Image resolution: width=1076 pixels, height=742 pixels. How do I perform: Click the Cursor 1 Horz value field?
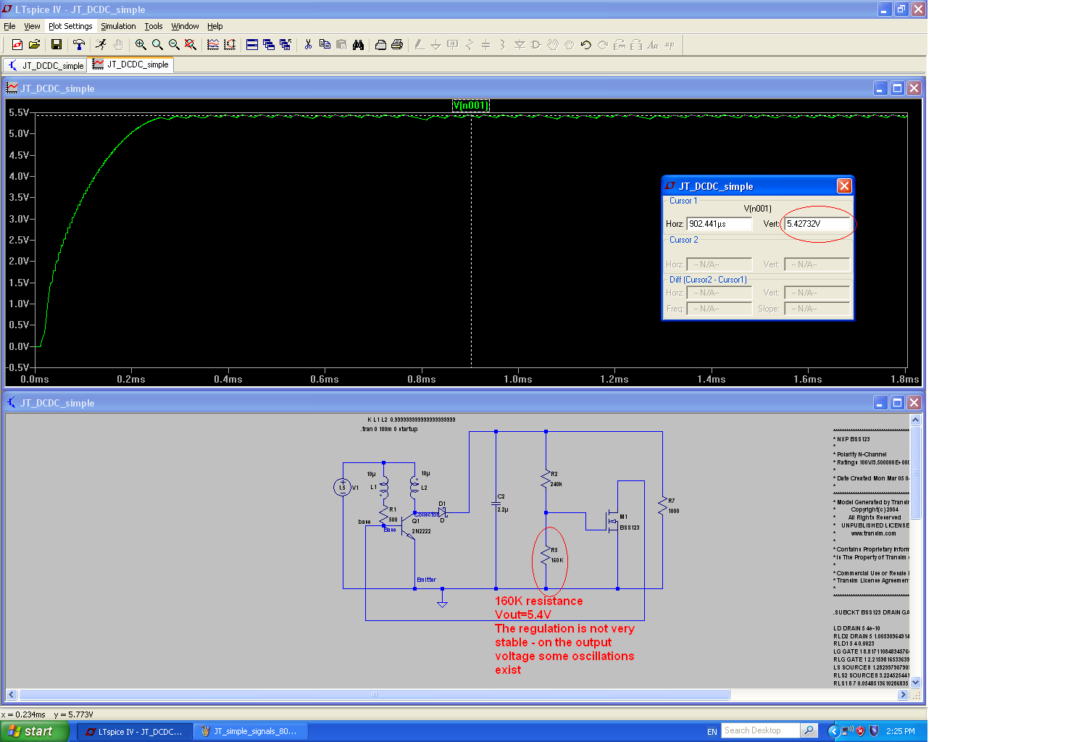click(719, 224)
